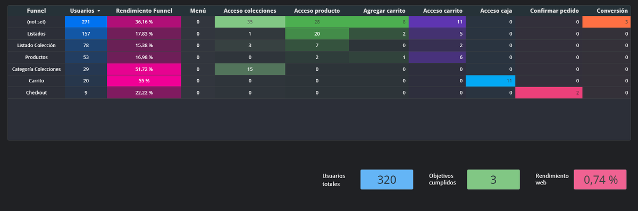638x211 pixels.
Task: Select the Listados row label
Action: [36, 33]
